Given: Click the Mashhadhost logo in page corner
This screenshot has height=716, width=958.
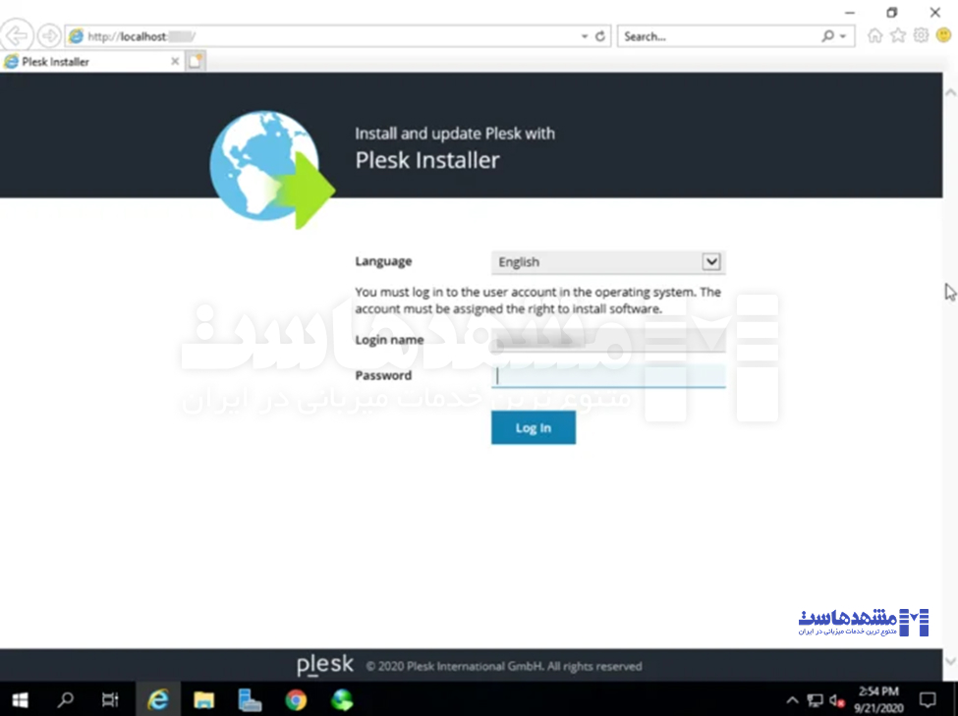Looking at the screenshot, I should tap(864, 622).
